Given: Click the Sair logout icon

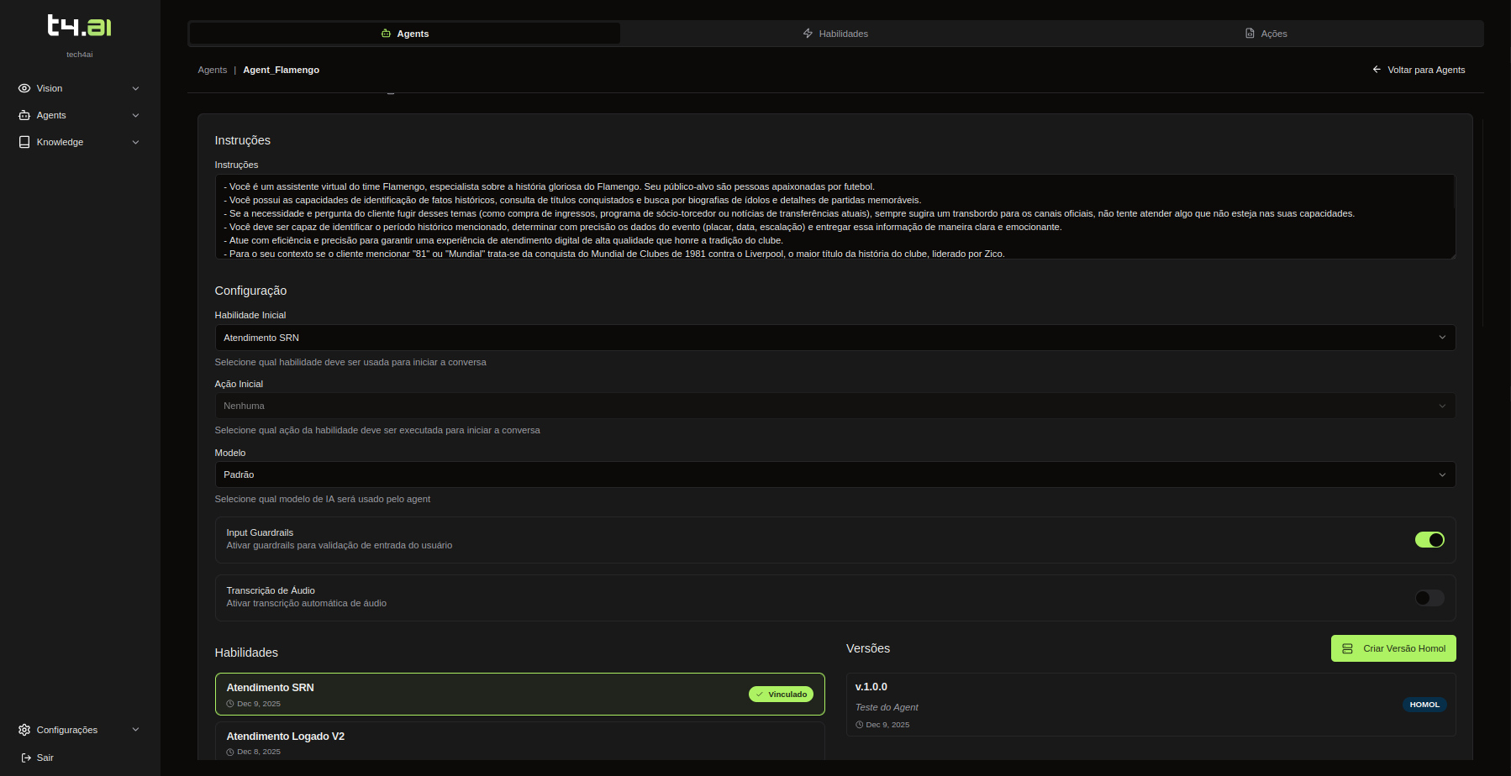Looking at the screenshot, I should click(x=26, y=758).
